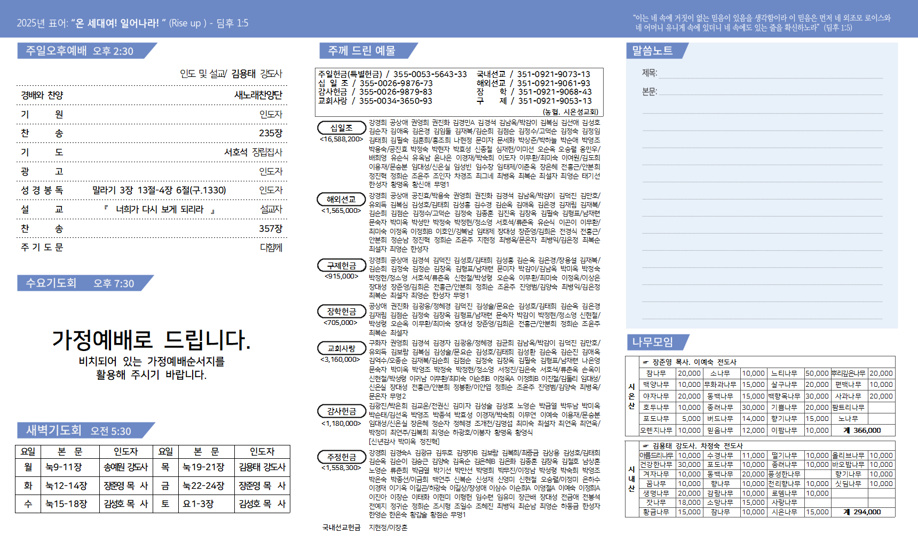Select account number 355-0026-9876-73
Screen dimensions: 918x542
click(x=396, y=83)
